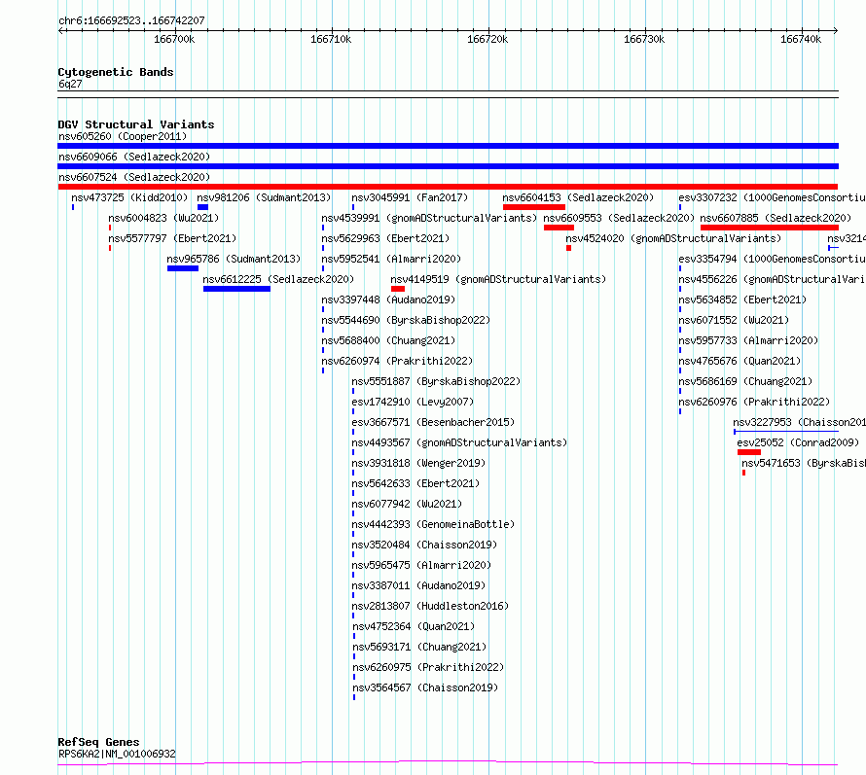Open nsv6071552 (Wu2021) variant

coord(734,320)
